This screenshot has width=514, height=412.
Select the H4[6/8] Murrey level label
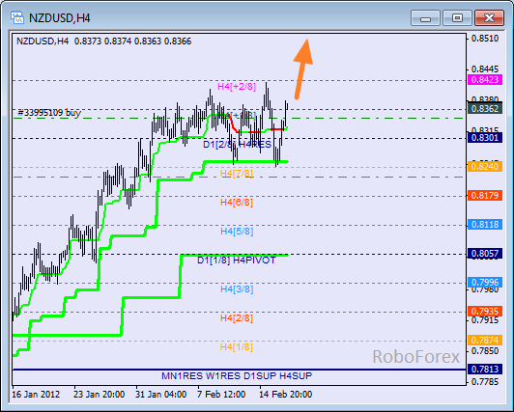pos(237,203)
